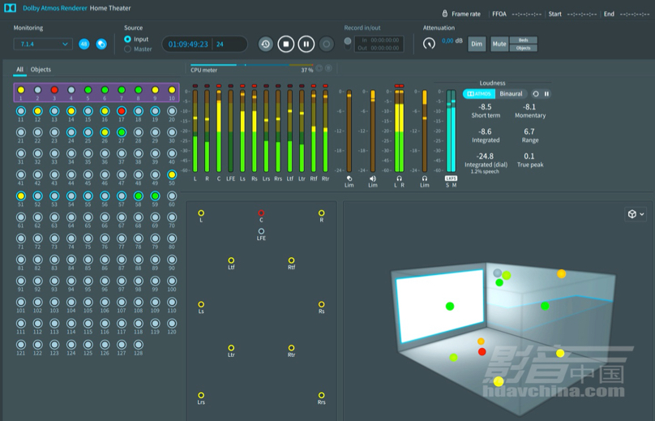Click object indicator 128
This screenshot has height=421, width=655.
point(139,345)
